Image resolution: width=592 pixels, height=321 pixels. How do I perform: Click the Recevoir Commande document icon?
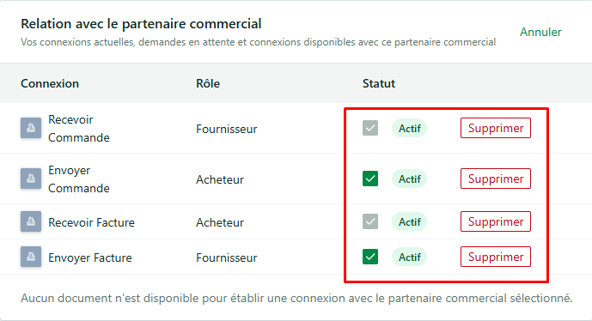[x=31, y=128]
